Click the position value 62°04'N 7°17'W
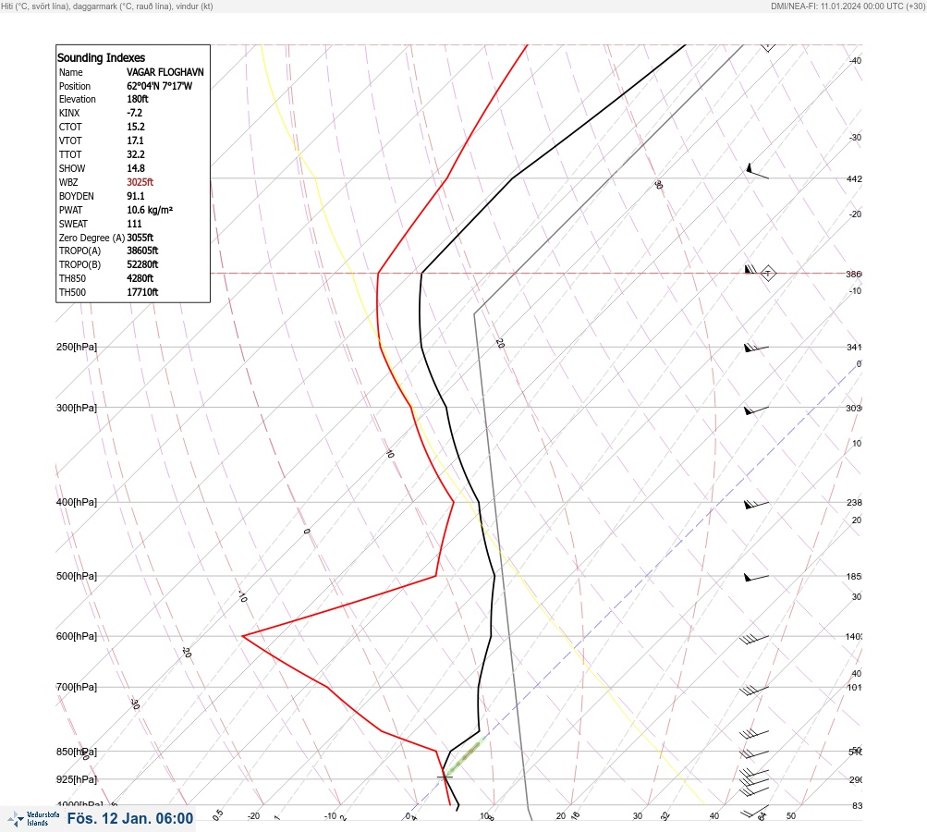 (x=160, y=86)
